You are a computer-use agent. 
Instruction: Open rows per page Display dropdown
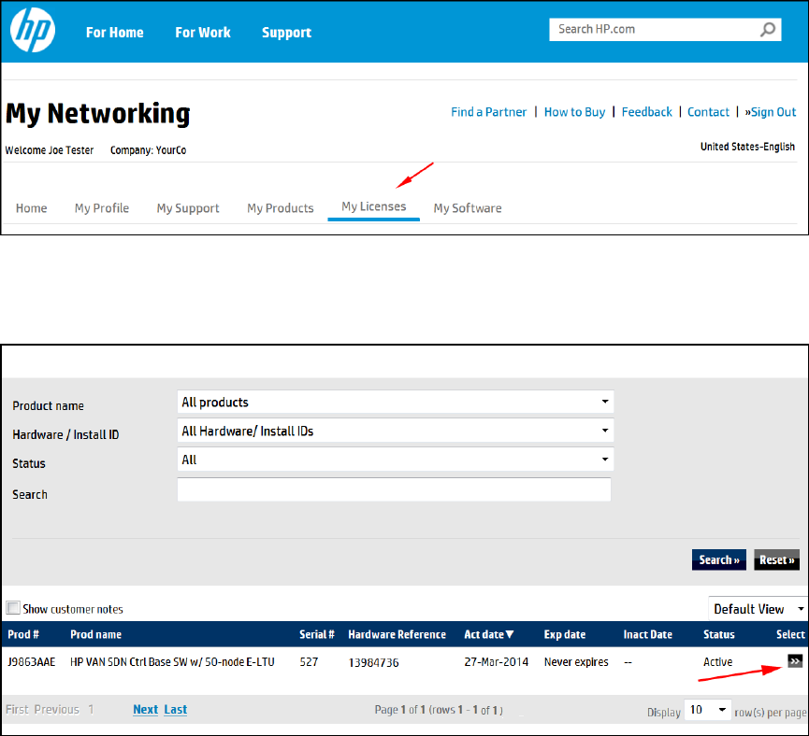pos(707,710)
